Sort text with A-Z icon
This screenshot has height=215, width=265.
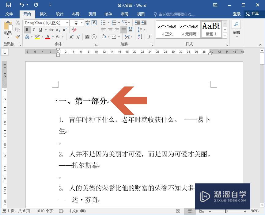click(x=140, y=37)
